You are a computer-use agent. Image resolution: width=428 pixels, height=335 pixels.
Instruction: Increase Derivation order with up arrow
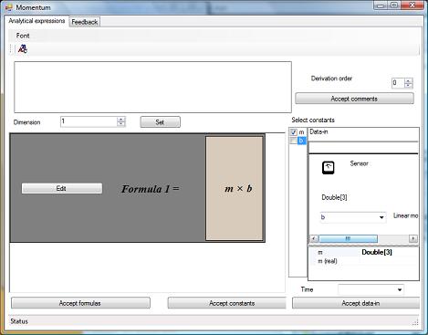(x=409, y=80)
